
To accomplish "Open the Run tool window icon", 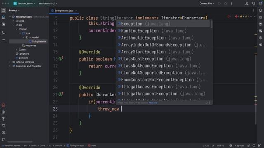I will click(3, 112).
